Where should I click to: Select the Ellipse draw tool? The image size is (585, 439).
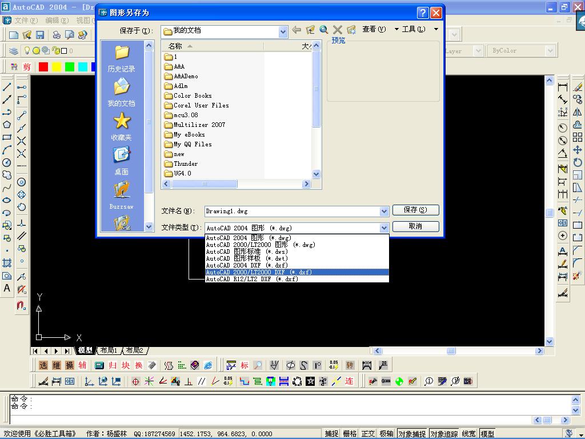click(x=7, y=201)
